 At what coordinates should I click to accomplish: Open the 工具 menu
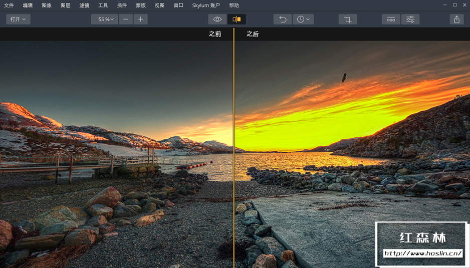(103, 6)
